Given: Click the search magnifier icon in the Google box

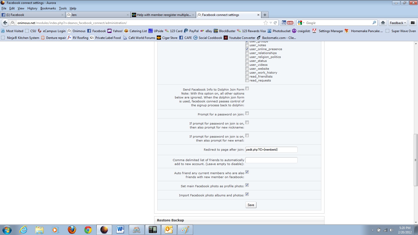Looking at the screenshot, I should pyautogui.click(x=374, y=23).
